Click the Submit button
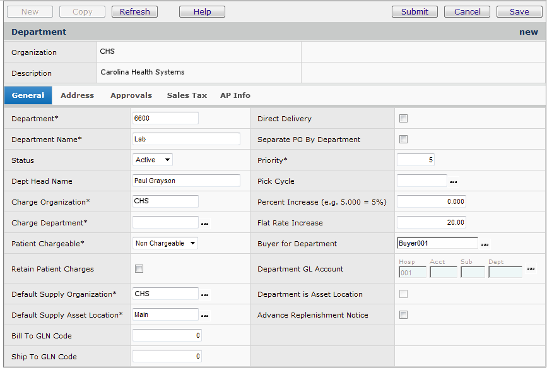547x370 pixels. (415, 11)
